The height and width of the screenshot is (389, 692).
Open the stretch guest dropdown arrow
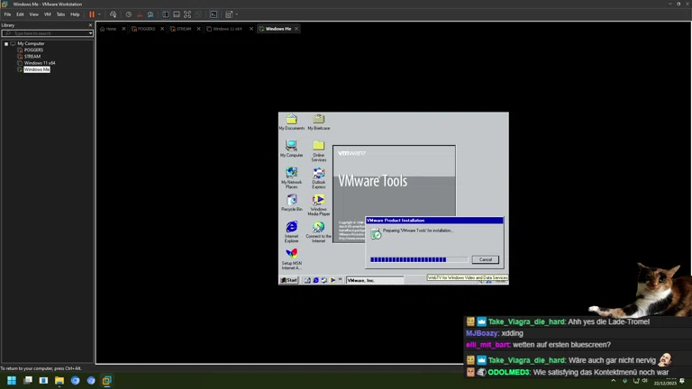click(237, 14)
